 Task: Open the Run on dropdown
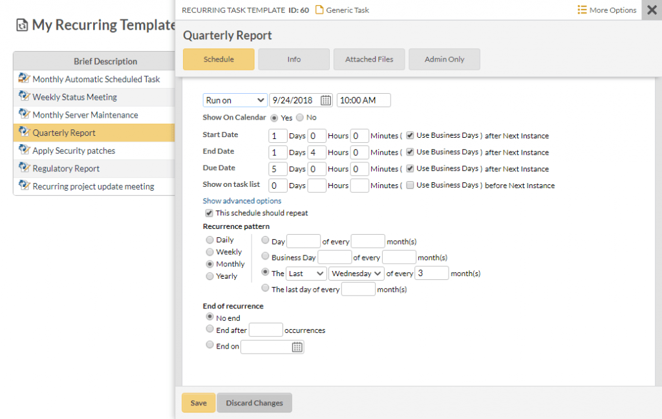pyautogui.click(x=235, y=100)
